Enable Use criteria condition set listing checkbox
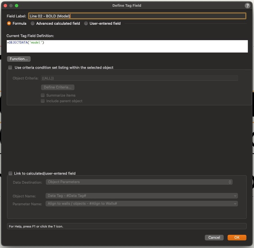This screenshot has height=248, width=254. coord(10,67)
